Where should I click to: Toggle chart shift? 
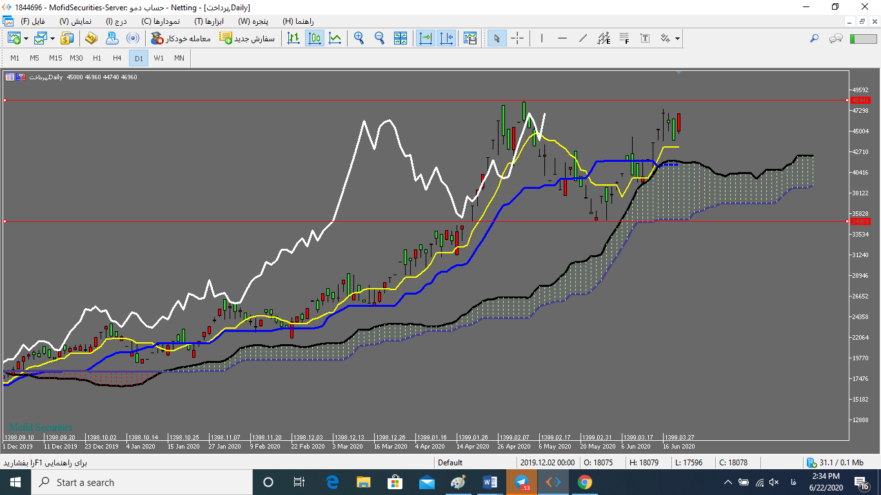click(x=446, y=38)
